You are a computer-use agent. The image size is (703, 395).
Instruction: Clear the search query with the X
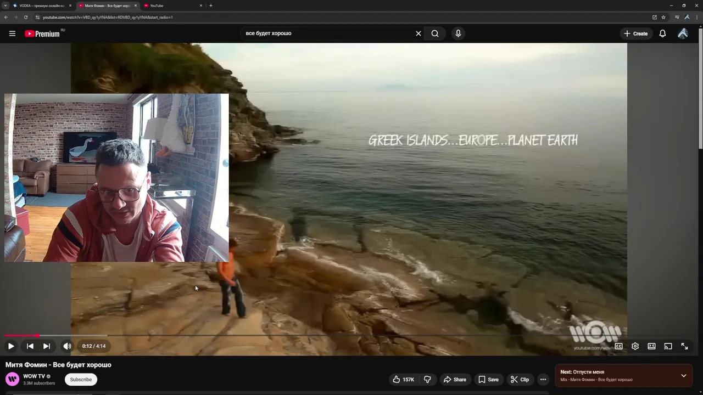418,33
